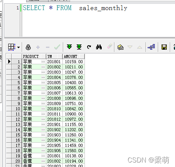Expand the grid view dropdown arrow

click(18, 47)
